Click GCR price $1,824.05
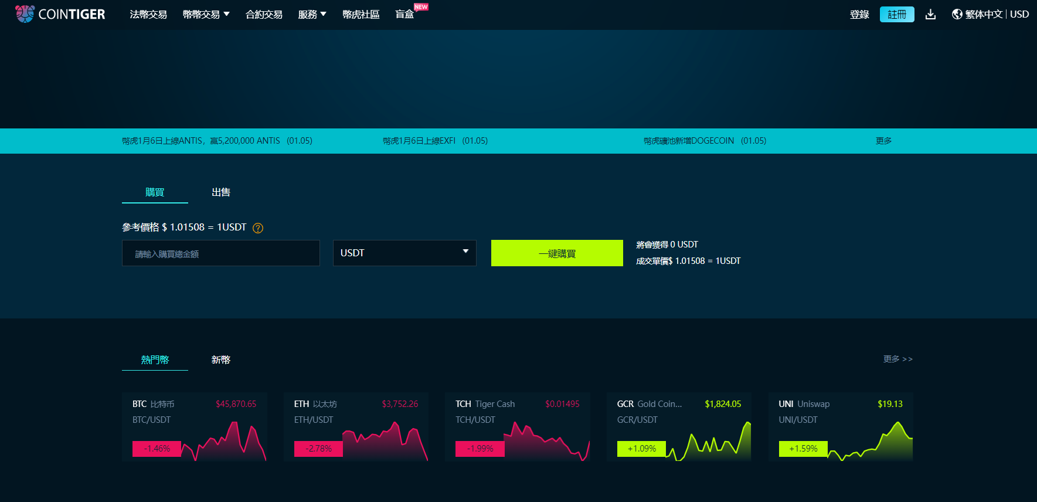This screenshot has width=1037, height=502. coord(723,404)
